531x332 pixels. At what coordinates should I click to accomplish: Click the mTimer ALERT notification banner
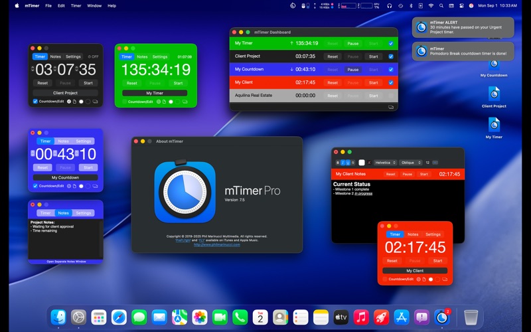(463, 27)
